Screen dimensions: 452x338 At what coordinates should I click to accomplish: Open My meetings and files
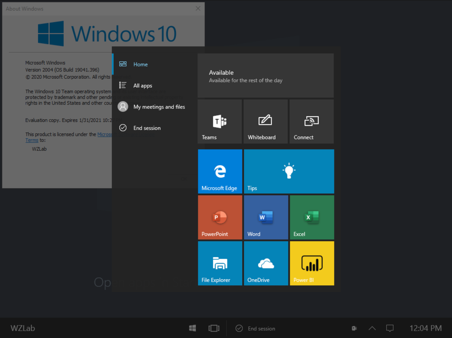tap(154, 107)
